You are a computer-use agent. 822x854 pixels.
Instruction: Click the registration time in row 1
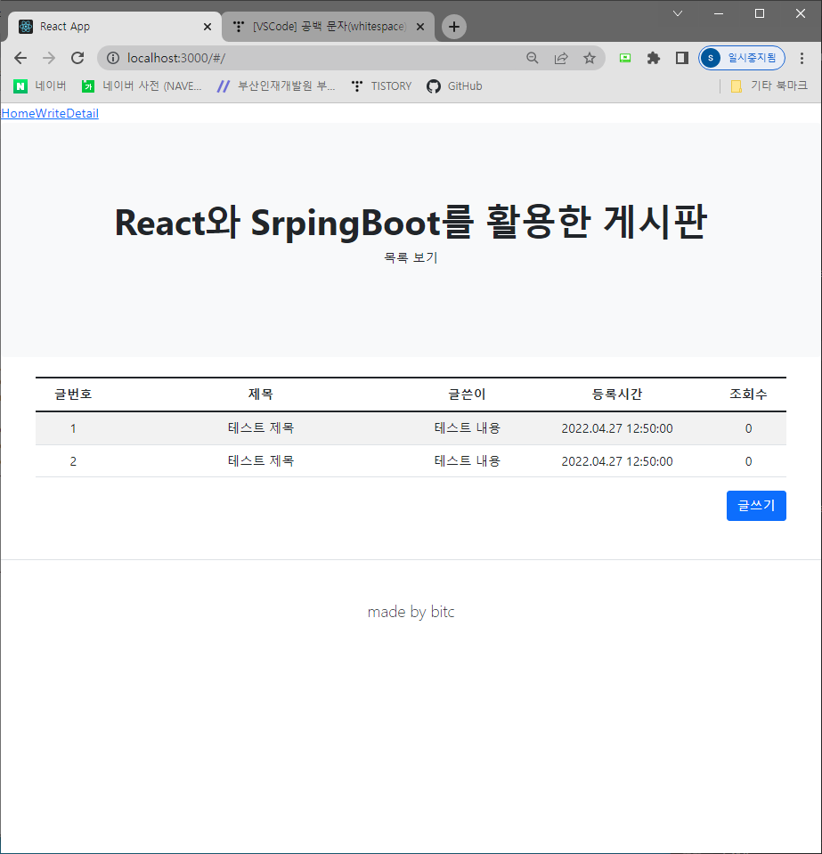616,428
